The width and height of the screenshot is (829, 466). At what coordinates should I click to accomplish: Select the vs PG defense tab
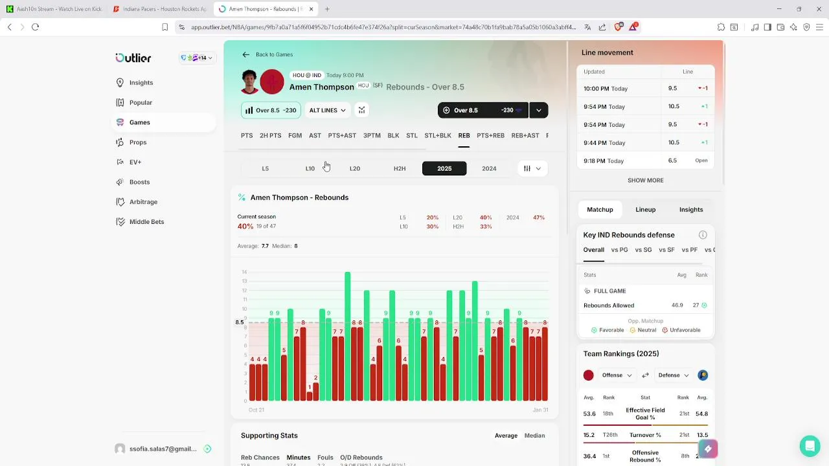coord(619,250)
